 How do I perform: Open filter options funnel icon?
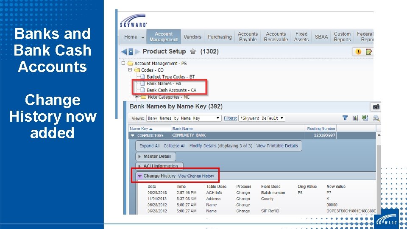pos(345,118)
